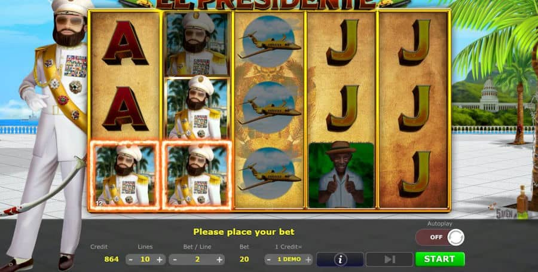Click the middle J symbol on reel four
This screenshot has height=272, width=538.
(342, 108)
